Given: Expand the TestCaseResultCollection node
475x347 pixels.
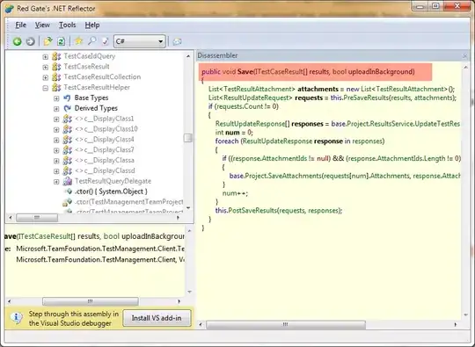Looking at the screenshot, I should pyautogui.click(x=46, y=77).
